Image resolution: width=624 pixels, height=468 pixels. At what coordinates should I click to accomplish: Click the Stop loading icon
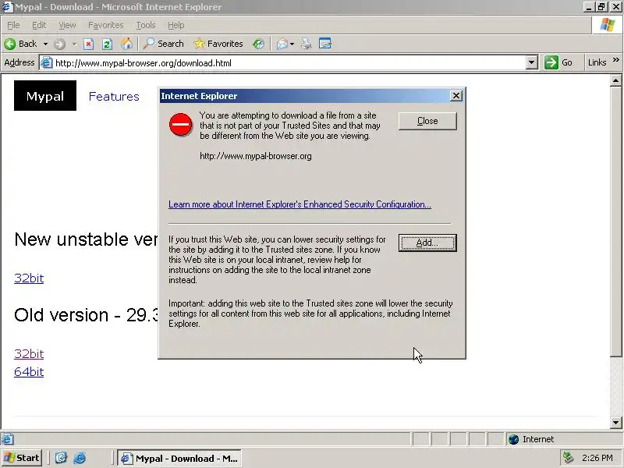tap(88, 44)
